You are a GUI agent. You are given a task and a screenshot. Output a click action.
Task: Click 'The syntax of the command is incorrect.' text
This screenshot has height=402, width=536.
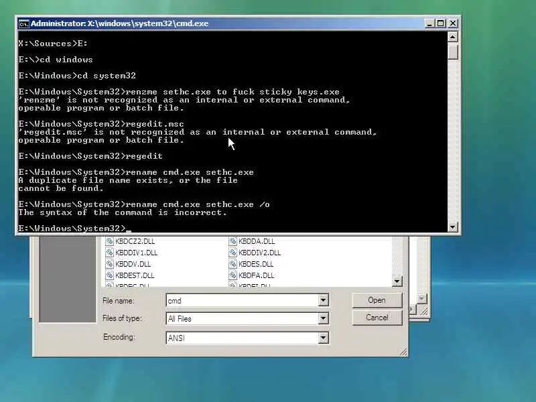pyautogui.click(x=123, y=212)
